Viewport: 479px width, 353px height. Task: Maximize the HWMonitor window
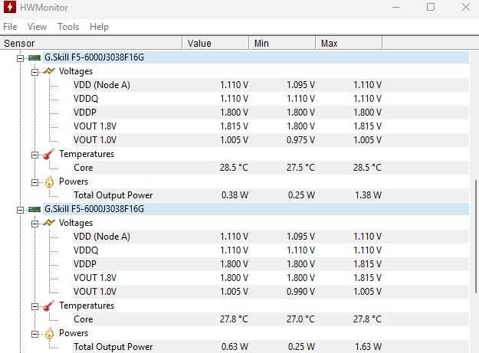tap(431, 7)
